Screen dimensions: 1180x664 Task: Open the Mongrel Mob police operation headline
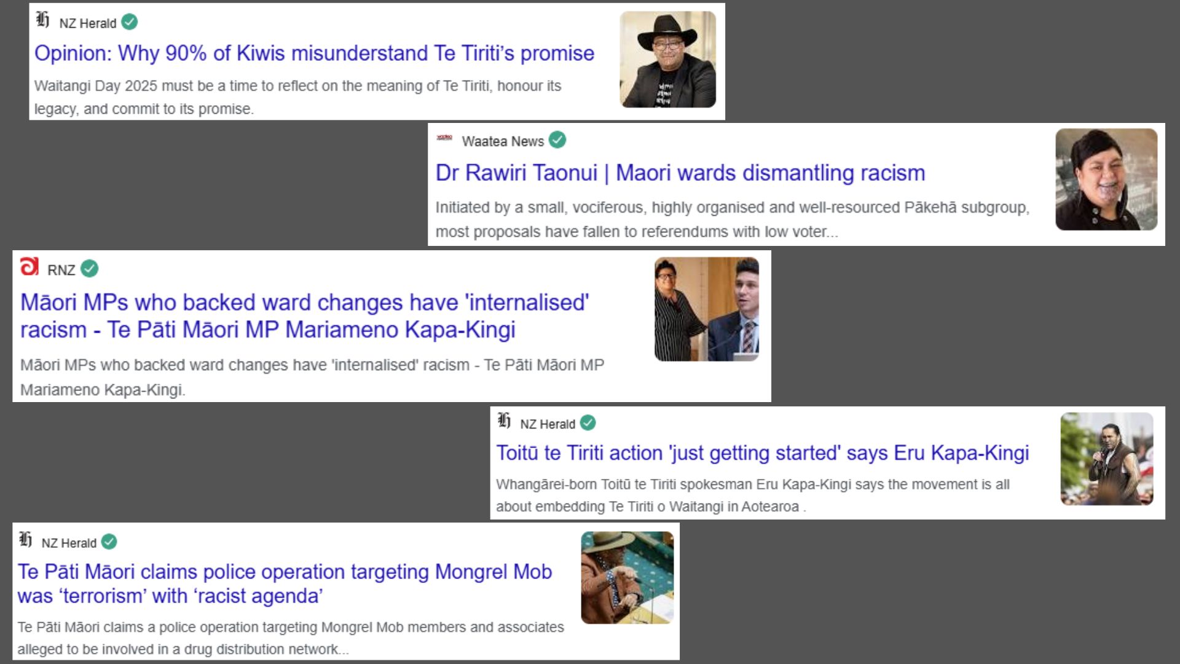tap(285, 583)
